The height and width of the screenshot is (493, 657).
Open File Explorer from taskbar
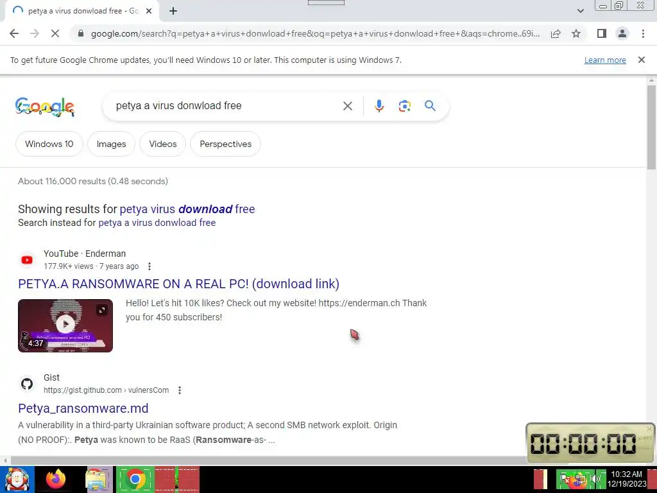coord(96,480)
